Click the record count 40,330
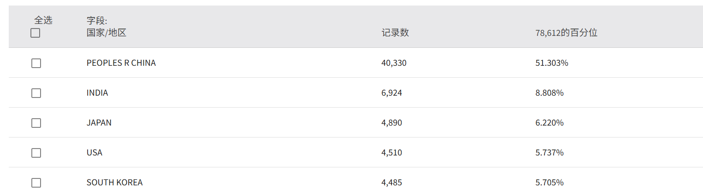This screenshot has width=703, height=195. (x=394, y=63)
